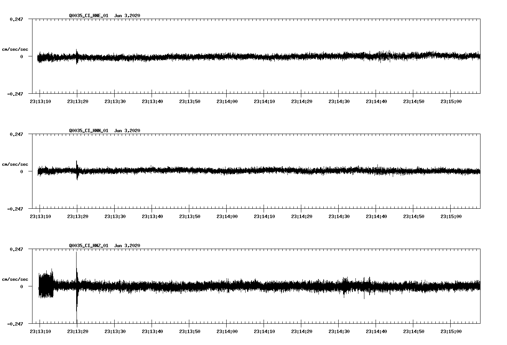Viewport: 507px width, 345px height.
Task: Click 23:15:00 time label on HNE plot
Action: click(x=451, y=102)
